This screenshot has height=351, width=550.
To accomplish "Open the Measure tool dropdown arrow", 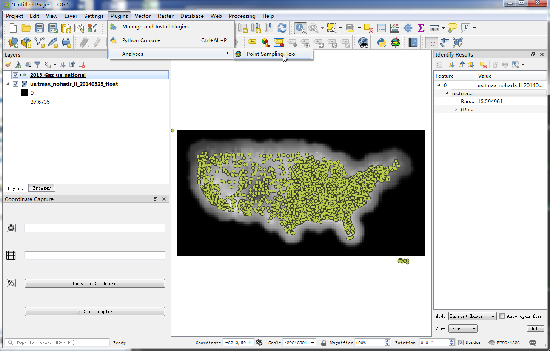I will tap(443, 28).
